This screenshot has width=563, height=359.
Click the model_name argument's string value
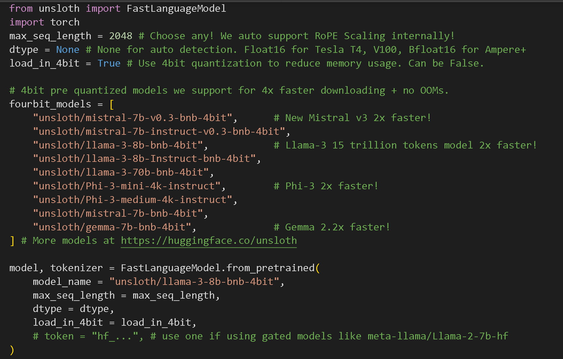[194, 282]
